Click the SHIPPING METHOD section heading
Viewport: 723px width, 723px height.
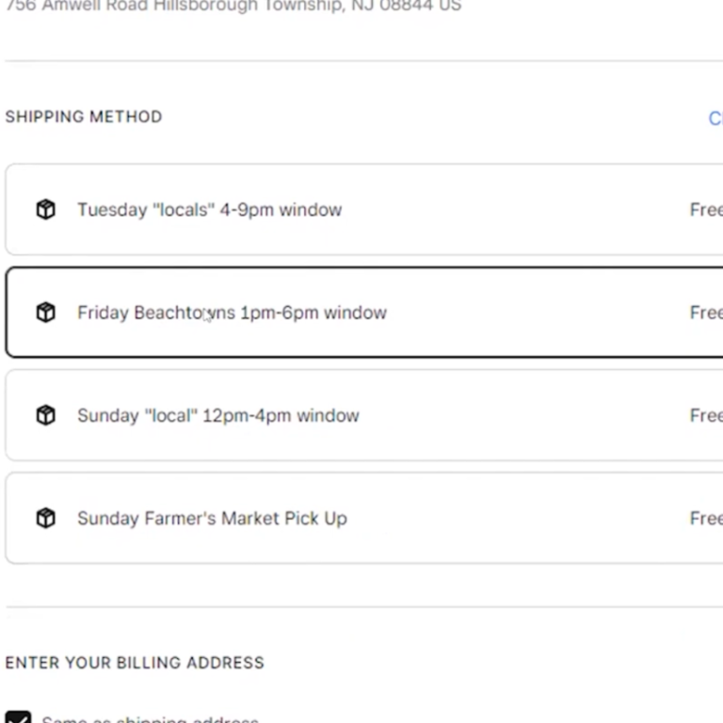tap(84, 117)
